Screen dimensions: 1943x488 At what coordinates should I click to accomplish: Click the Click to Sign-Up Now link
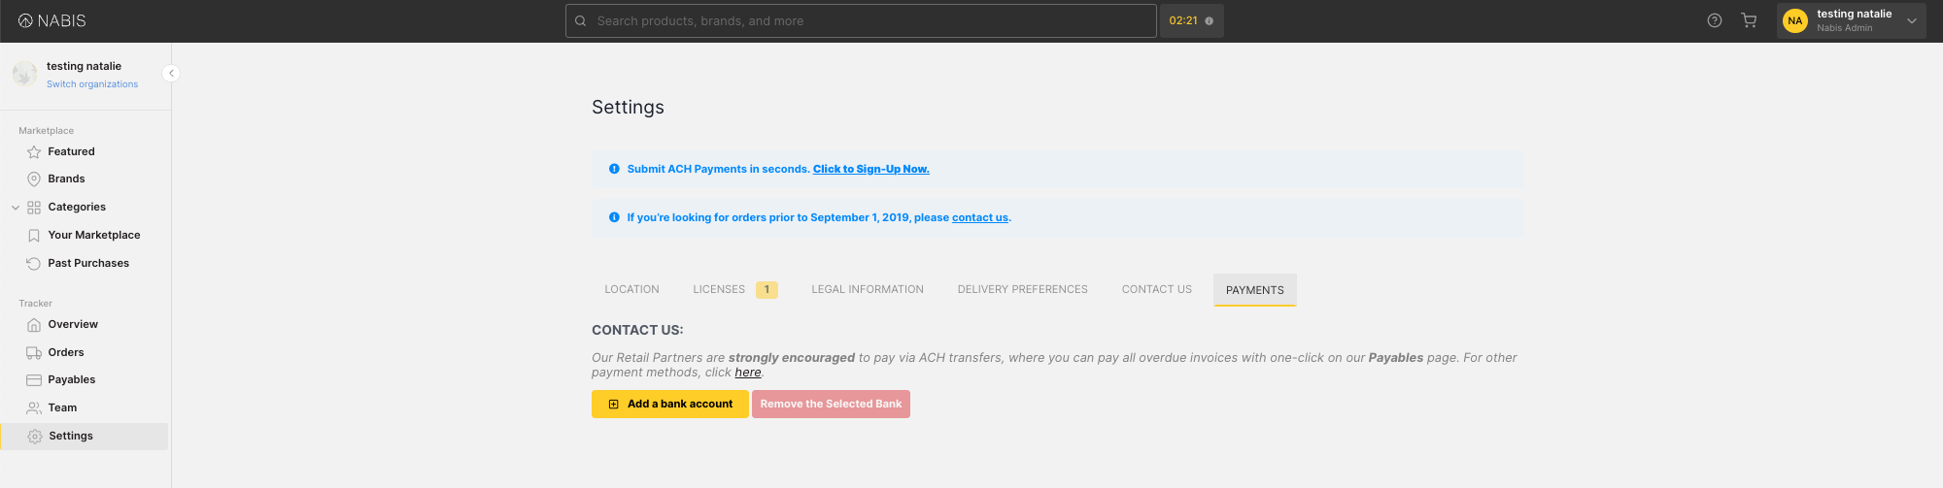870,170
